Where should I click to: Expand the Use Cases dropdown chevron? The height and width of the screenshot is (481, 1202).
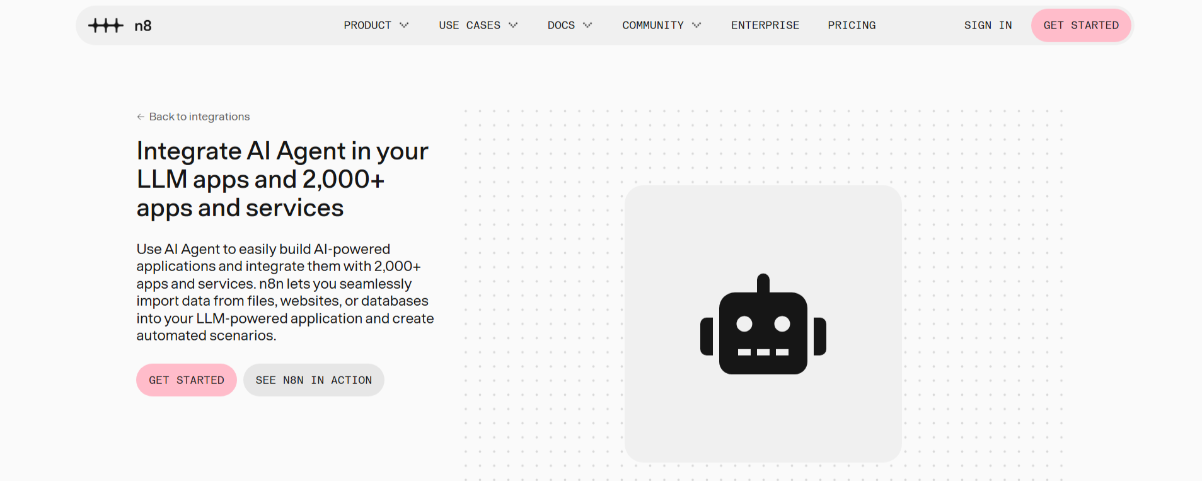click(513, 25)
